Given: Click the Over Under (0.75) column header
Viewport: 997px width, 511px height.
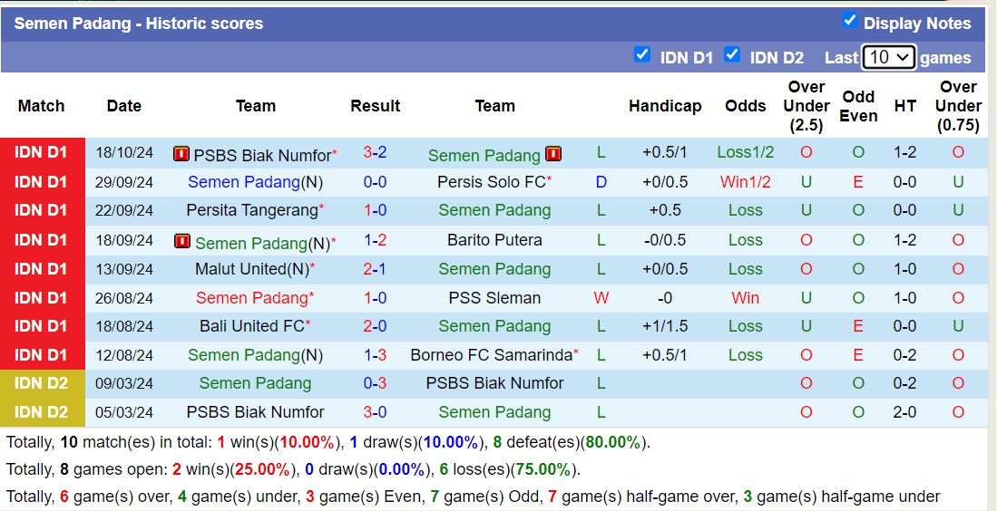Looking at the screenshot, I should point(958,106).
